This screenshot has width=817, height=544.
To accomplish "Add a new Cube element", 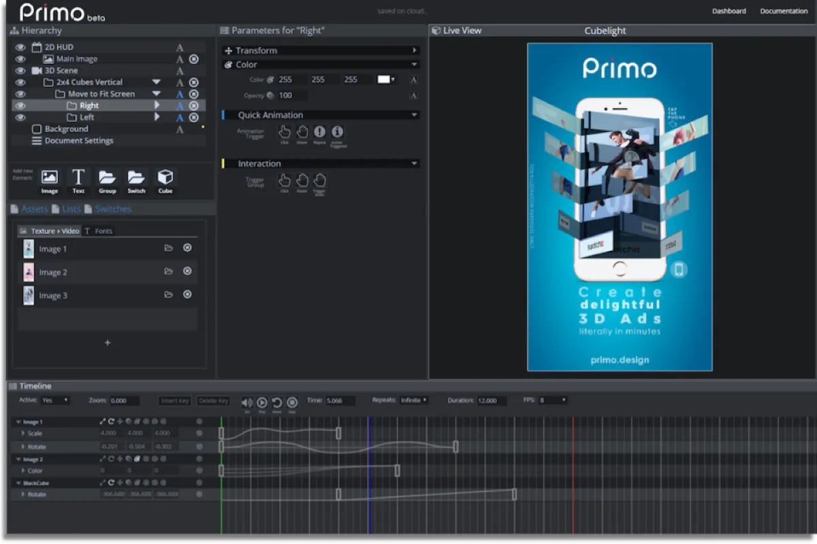I will (165, 178).
